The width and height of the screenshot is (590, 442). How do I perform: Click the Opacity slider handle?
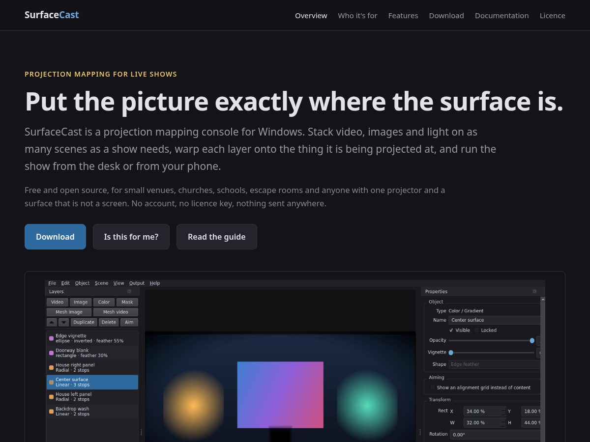532,340
